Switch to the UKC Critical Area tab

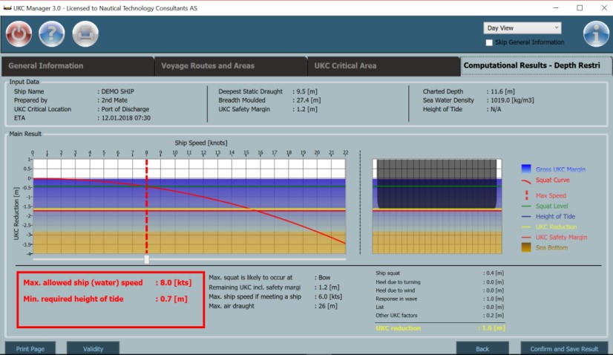[384, 66]
